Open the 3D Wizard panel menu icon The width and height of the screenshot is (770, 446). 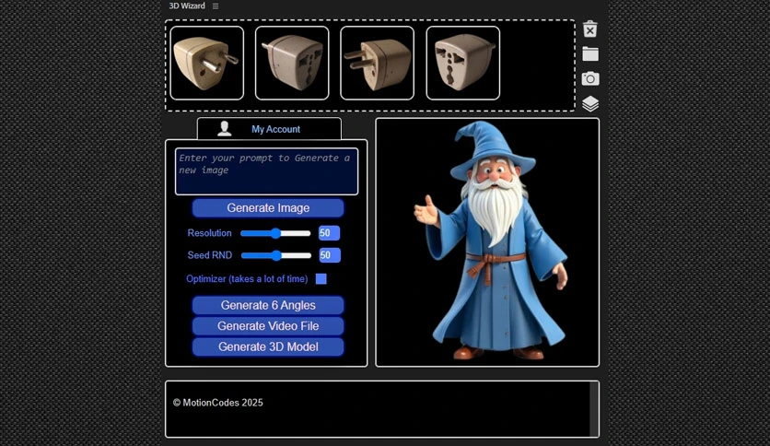point(216,6)
